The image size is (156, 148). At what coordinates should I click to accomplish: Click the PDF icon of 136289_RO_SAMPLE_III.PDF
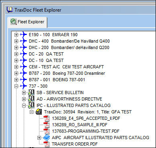coord(47,125)
